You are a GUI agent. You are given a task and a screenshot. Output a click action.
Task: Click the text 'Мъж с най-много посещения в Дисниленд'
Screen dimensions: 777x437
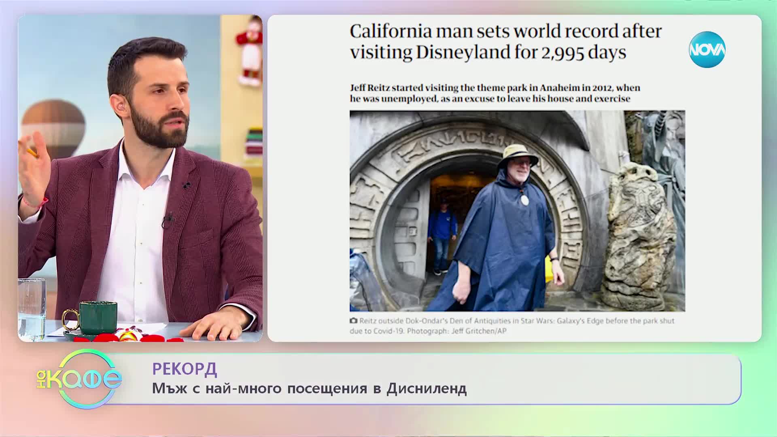pyautogui.click(x=309, y=388)
